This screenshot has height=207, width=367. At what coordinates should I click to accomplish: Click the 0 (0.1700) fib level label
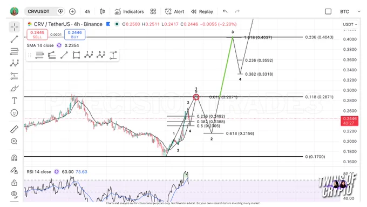tap(315, 157)
